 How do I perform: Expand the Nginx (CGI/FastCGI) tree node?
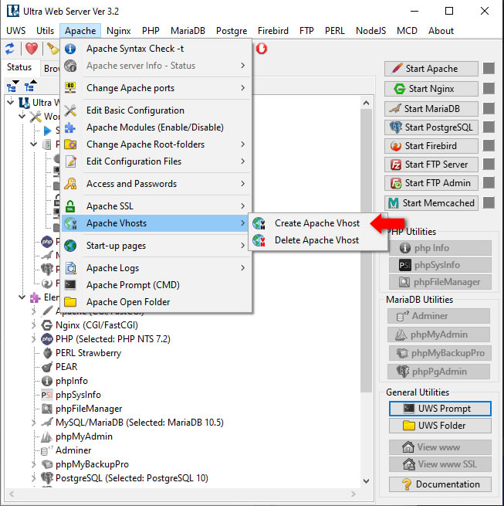tap(33, 325)
